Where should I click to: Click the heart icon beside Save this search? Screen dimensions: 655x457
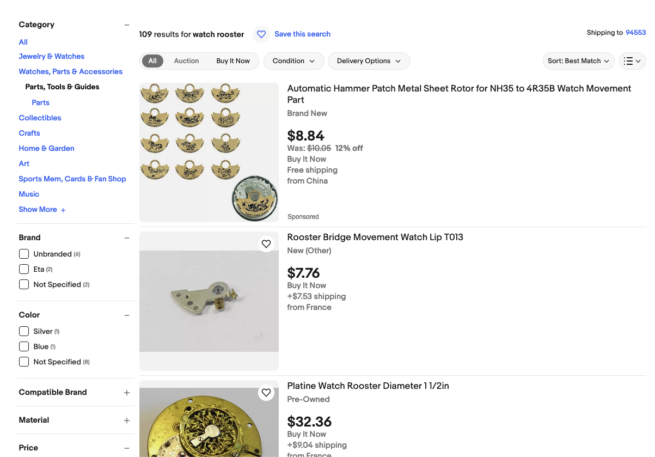(x=261, y=34)
